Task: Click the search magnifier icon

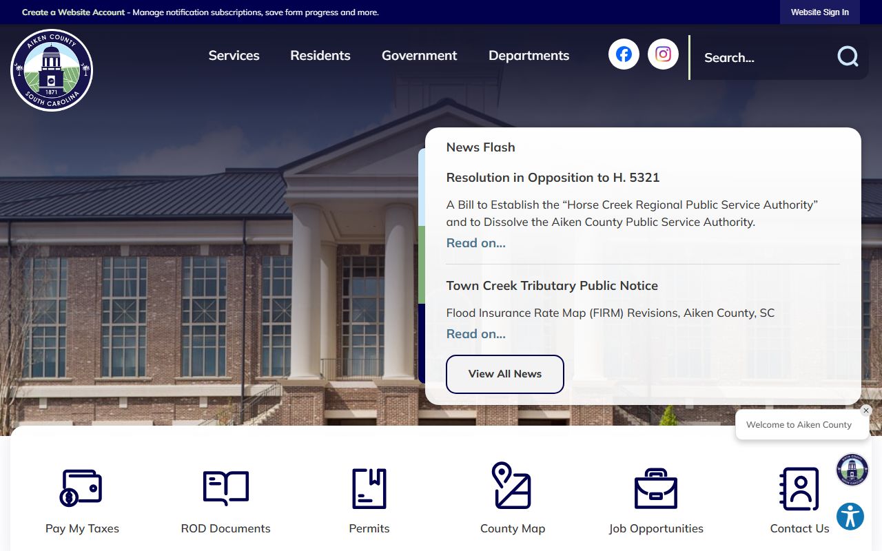Action: coord(848,56)
